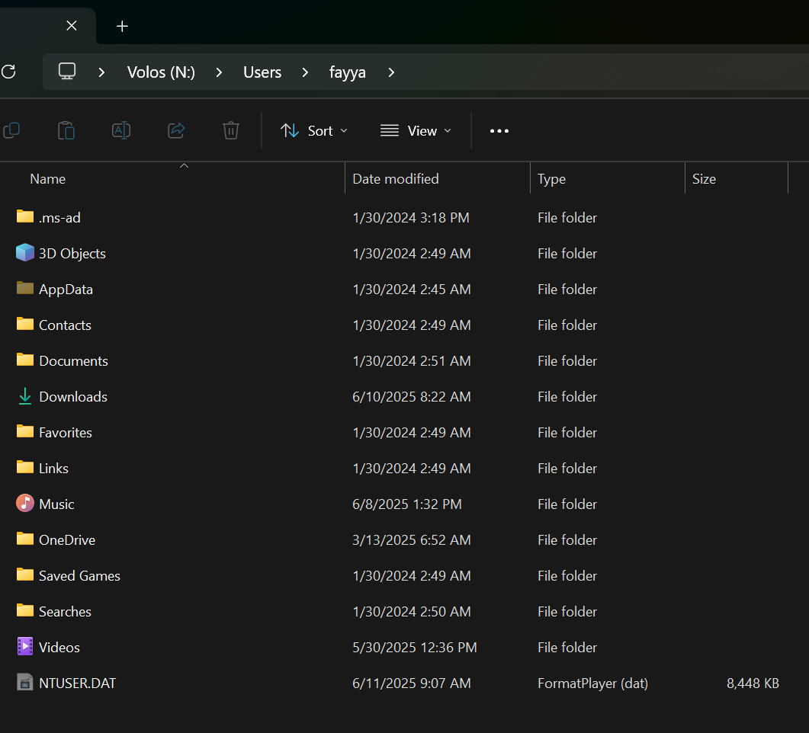
Task: Select the Videos folder name
Action: tap(59, 648)
